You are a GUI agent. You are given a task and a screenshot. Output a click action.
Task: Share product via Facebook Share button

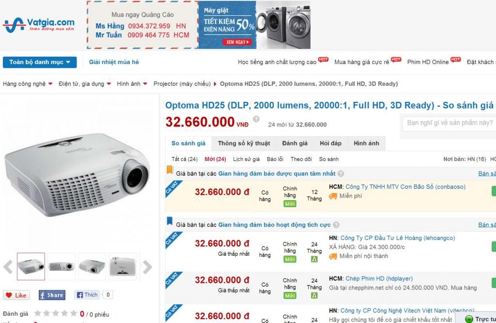coord(52,295)
